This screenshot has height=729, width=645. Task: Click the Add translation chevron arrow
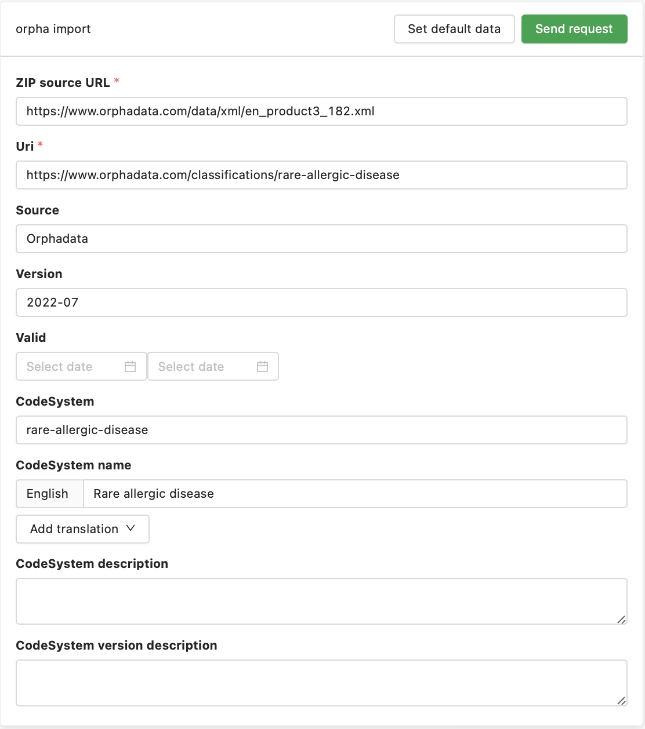[131, 528]
